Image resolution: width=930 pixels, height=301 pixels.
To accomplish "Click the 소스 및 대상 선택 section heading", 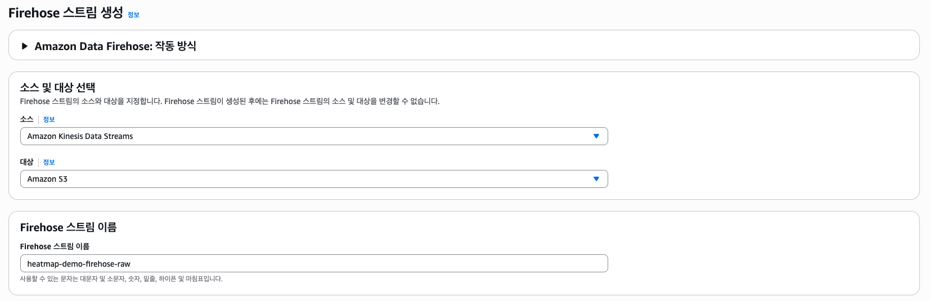I will (57, 87).
